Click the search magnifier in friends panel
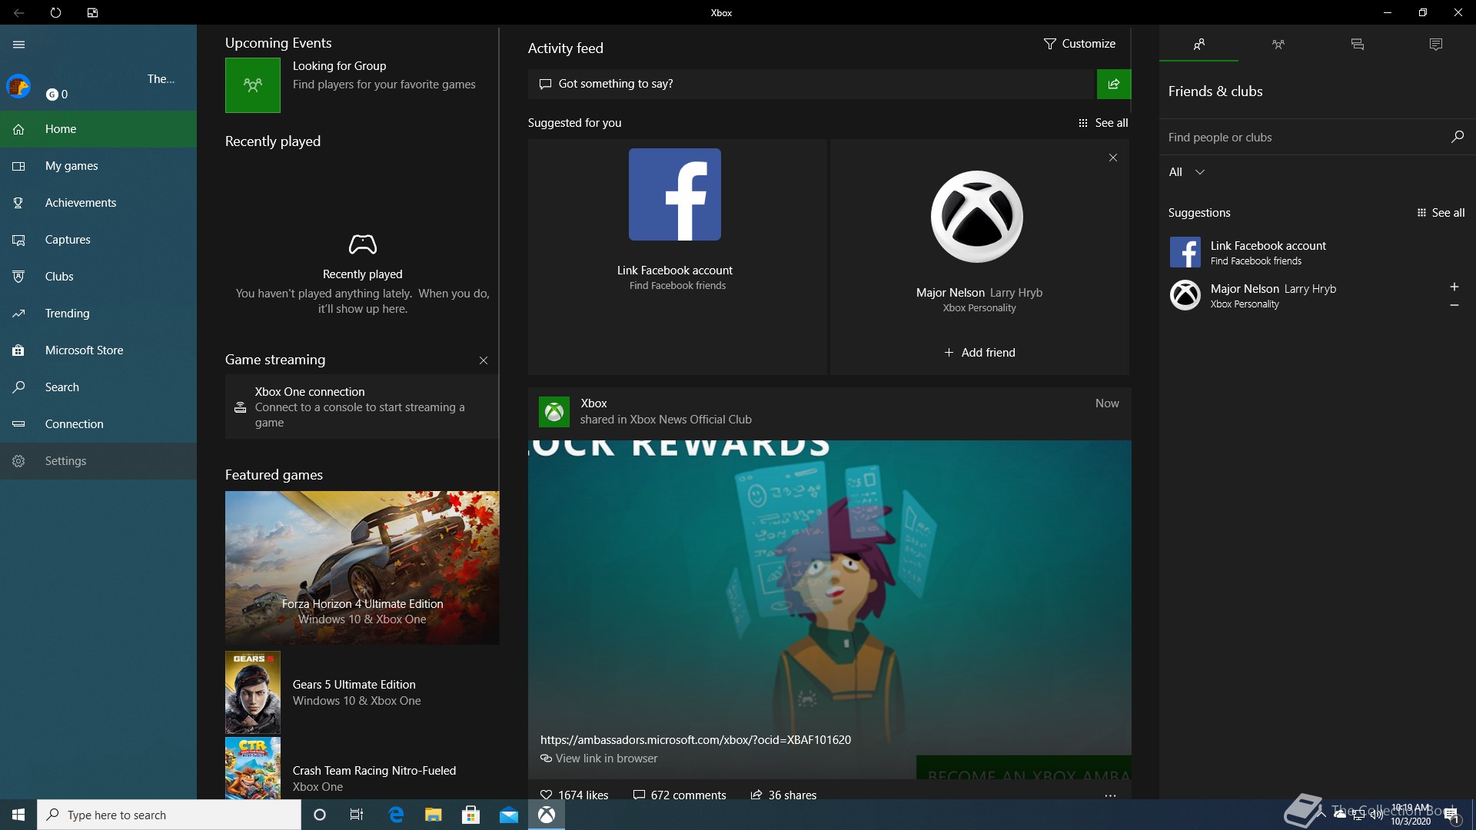This screenshot has height=830, width=1476. (x=1458, y=137)
